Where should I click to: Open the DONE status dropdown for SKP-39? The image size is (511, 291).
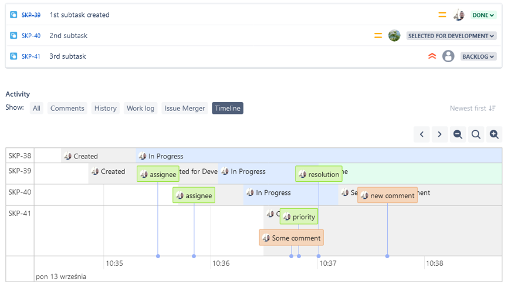[483, 15]
